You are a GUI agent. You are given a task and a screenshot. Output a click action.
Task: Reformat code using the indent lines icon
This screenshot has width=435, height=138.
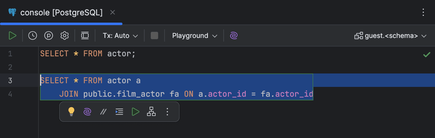click(x=119, y=112)
